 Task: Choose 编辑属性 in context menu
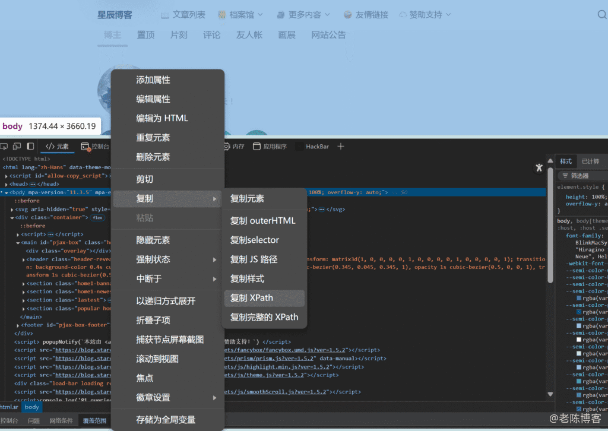pos(168,99)
